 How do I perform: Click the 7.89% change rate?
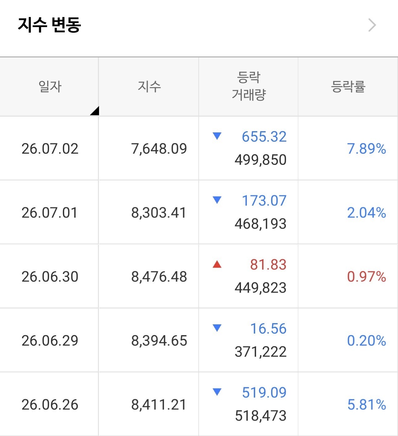[367, 149]
